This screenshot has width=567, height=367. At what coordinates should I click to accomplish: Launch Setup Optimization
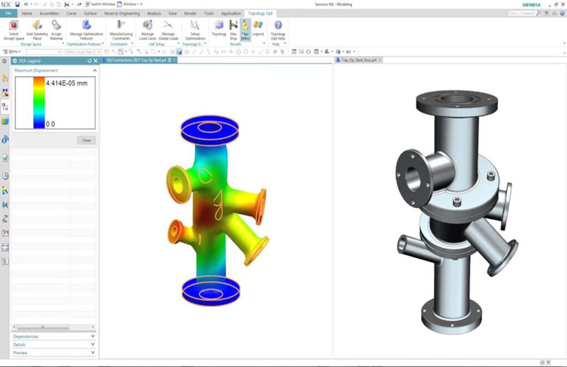(x=195, y=28)
